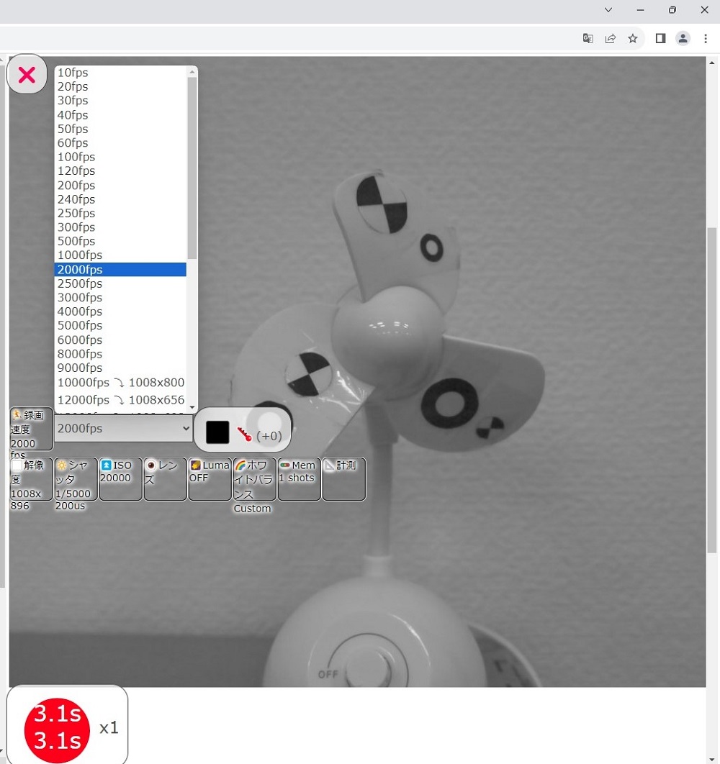Open the Luma OFF setting
The image size is (720, 764).
(210, 479)
